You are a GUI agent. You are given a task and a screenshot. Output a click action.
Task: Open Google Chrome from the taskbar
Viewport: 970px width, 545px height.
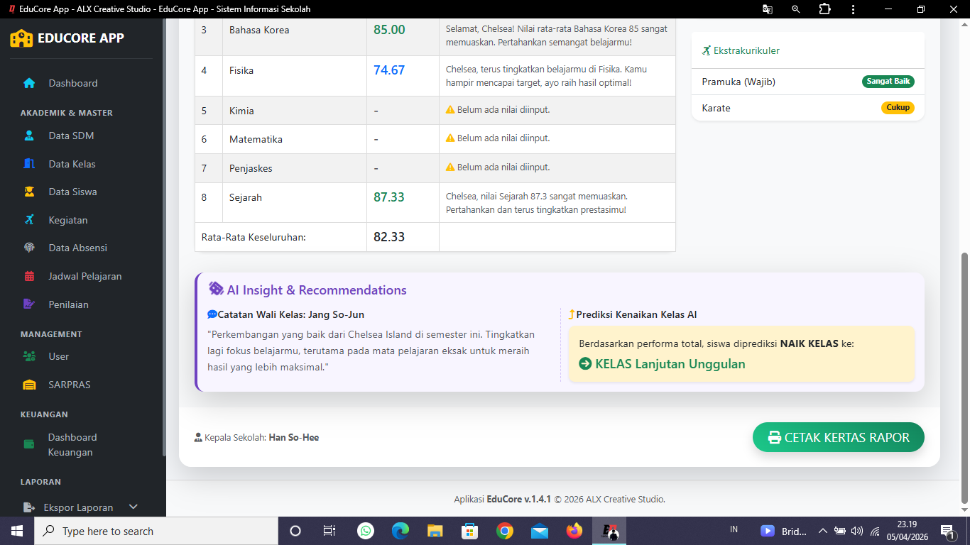505,531
